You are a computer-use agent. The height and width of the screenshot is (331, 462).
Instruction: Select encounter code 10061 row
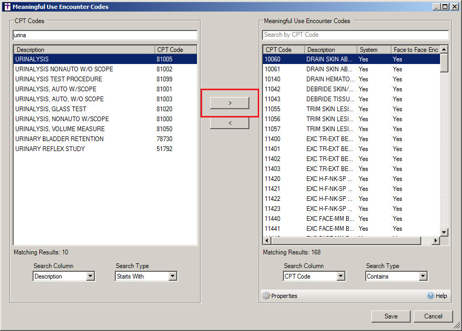[x=351, y=69]
